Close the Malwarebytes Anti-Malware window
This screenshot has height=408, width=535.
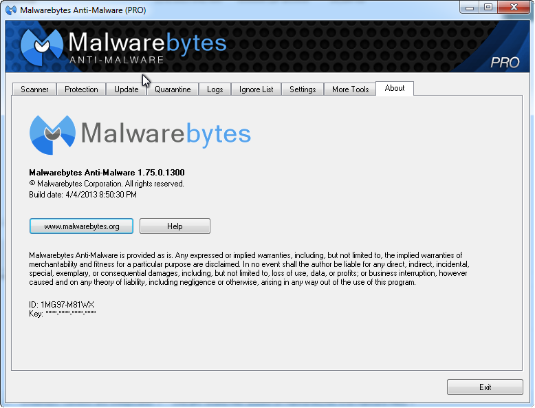click(513, 8)
